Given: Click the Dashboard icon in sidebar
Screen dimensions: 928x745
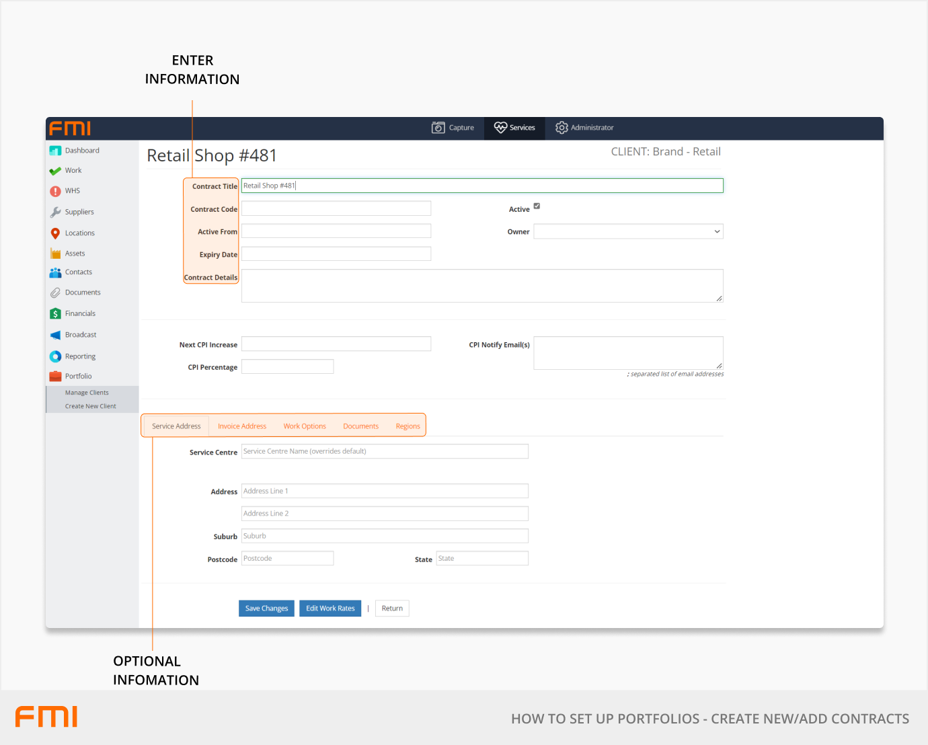Looking at the screenshot, I should (55, 151).
